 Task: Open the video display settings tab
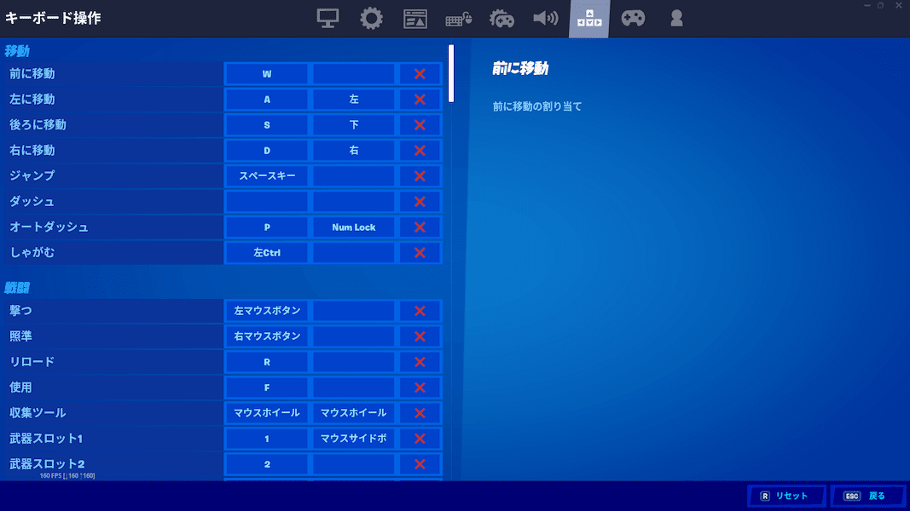click(327, 19)
